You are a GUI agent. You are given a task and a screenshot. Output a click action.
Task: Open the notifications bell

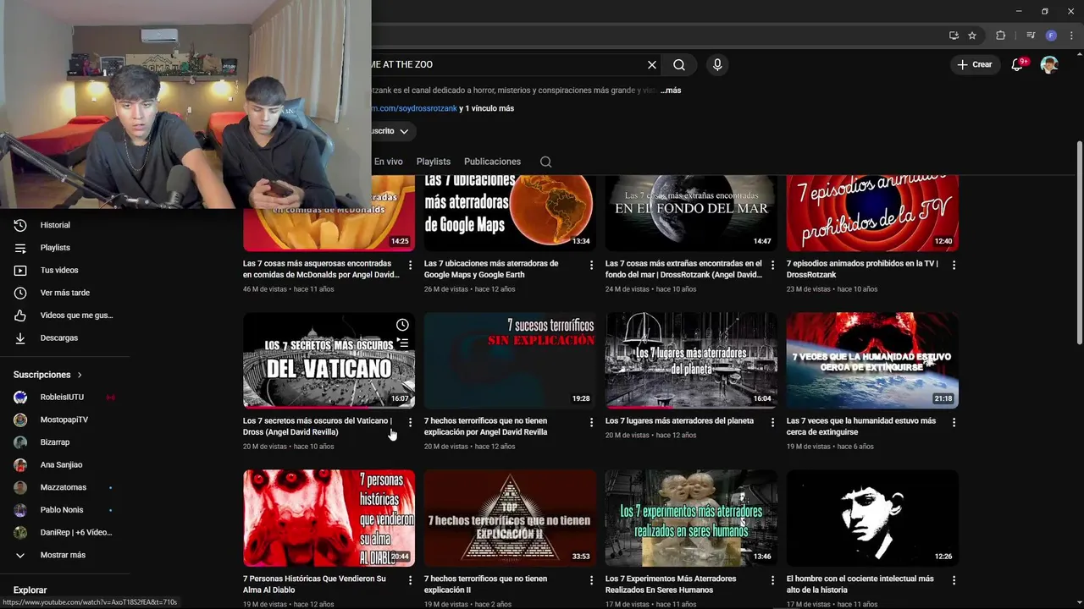(1018, 64)
